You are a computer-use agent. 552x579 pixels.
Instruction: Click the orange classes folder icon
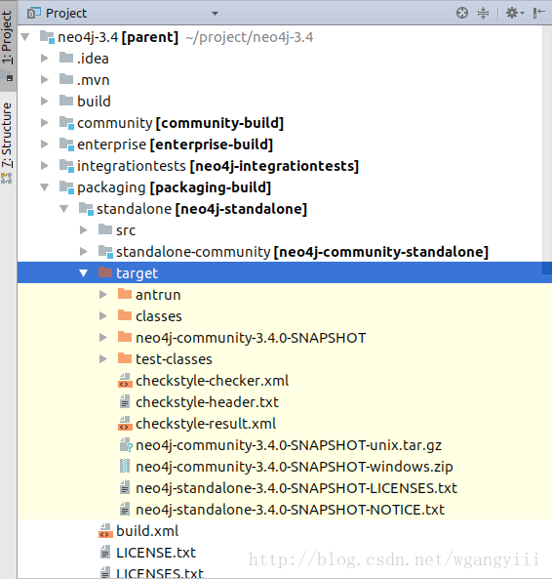coord(125,315)
